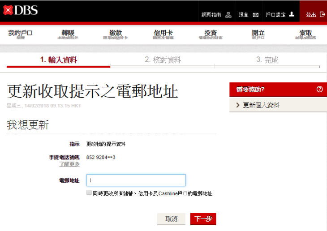
Task: Open 戶口設定 user icon
Action: pos(292,14)
